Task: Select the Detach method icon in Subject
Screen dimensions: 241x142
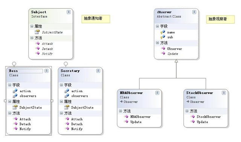Action: (x=37, y=48)
